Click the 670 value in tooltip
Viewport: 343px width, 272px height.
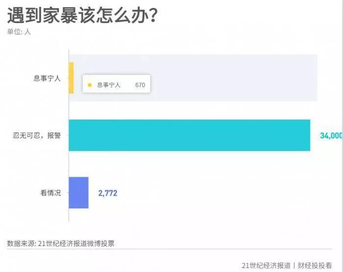[x=140, y=85]
